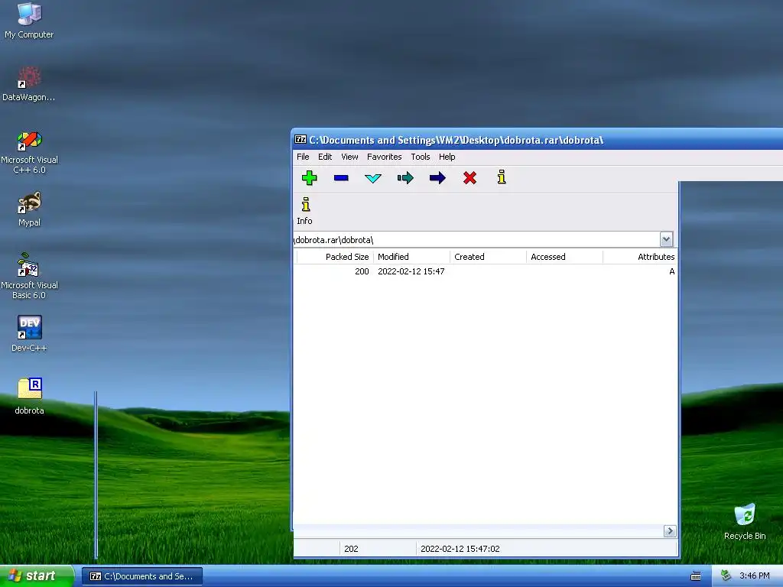Click status bar value 202
This screenshot has width=783, height=587.
point(351,549)
